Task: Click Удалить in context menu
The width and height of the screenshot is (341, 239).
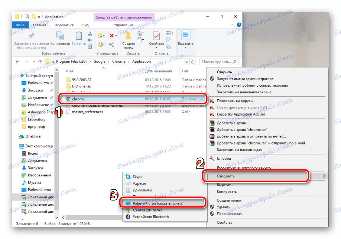Action: click(x=267, y=207)
